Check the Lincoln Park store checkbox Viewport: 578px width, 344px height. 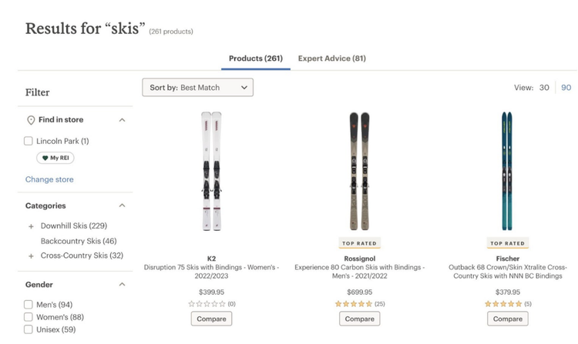[x=29, y=141]
